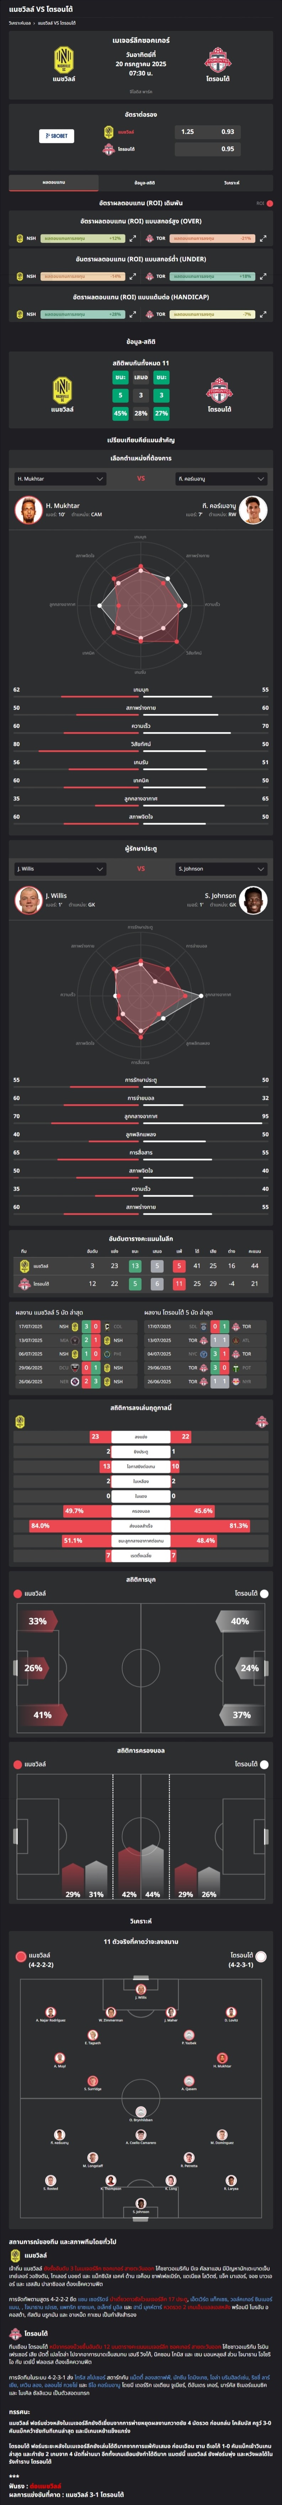This screenshot has width=282, height=2505.
Task: Switch to the middle statistics tab
Action: click(x=145, y=182)
